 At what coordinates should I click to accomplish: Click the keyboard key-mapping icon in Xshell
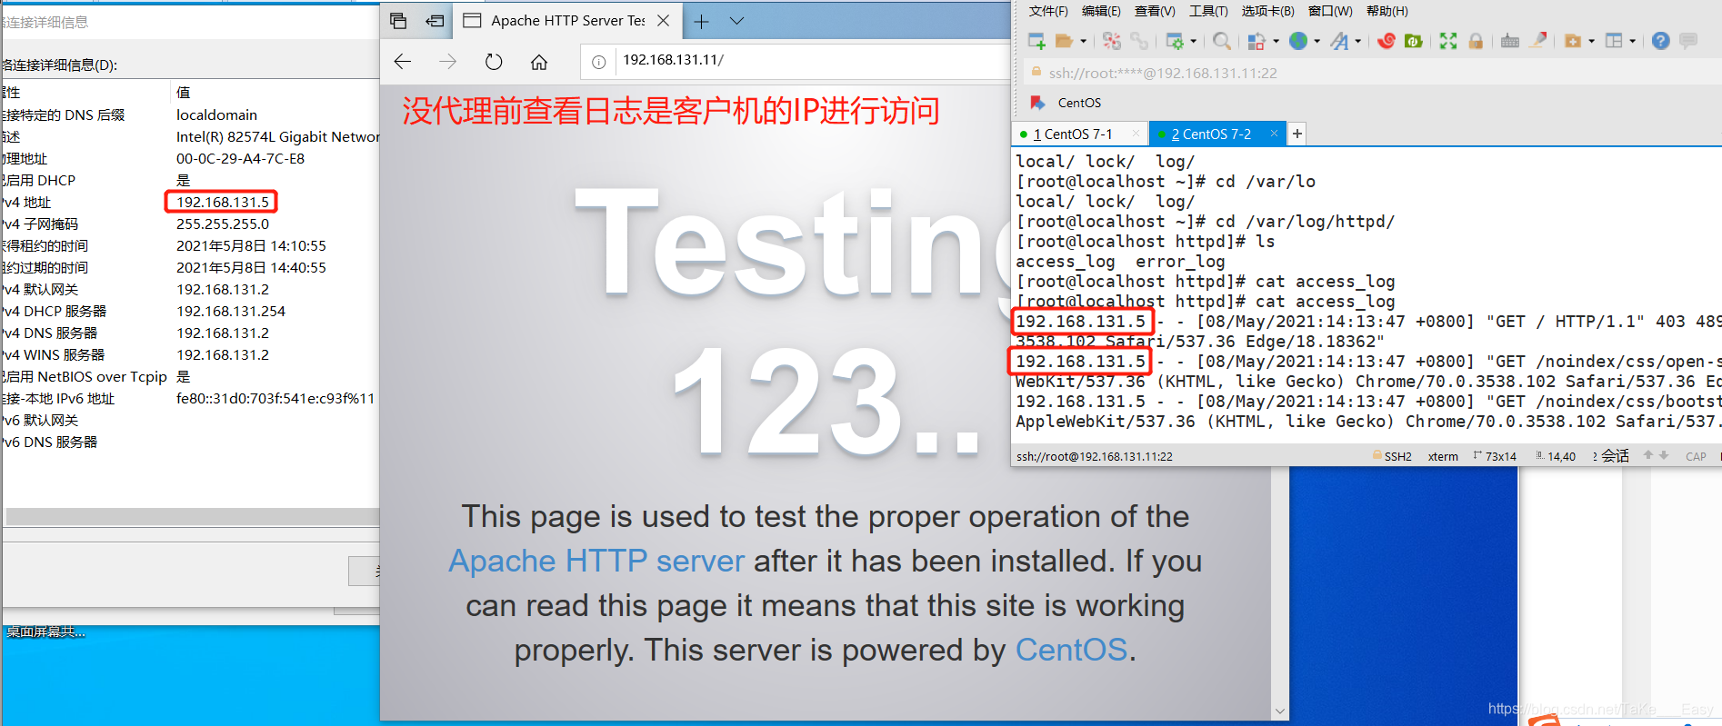tap(1510, 41)
